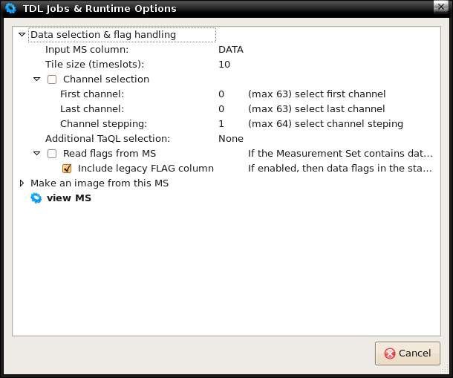Expand Make an image from this MS

point(22,183)
